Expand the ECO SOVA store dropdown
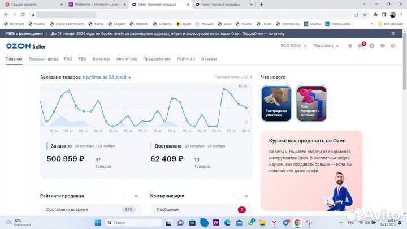407x229 pixels. 293,46
